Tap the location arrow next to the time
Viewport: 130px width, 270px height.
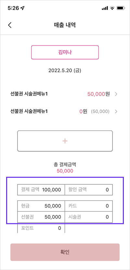(x=22, y=8)
